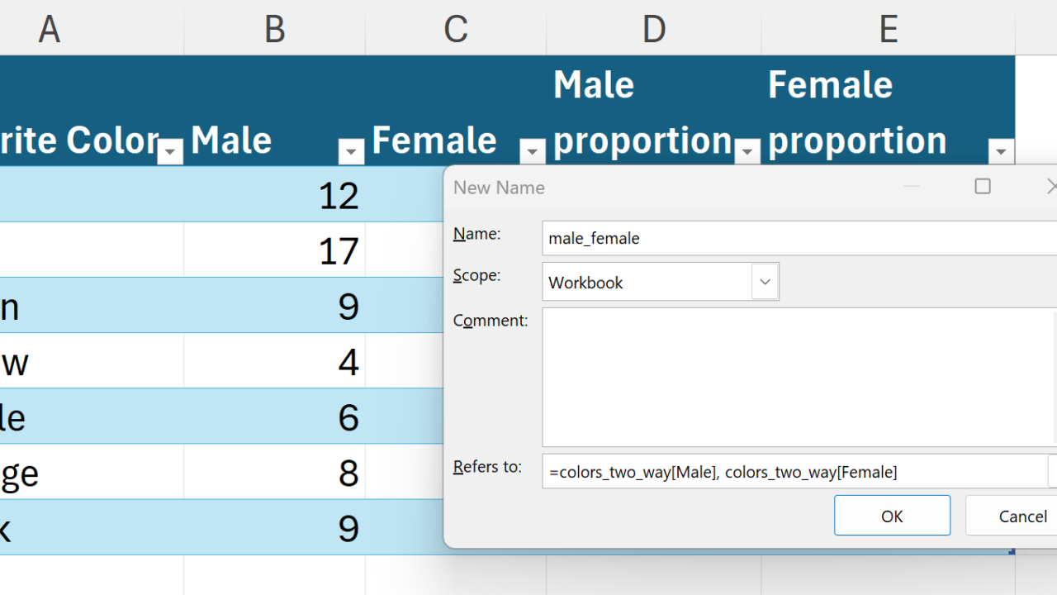Cancel the New Name dialog
1057x595 pixels.
[x=1021, y=516]
